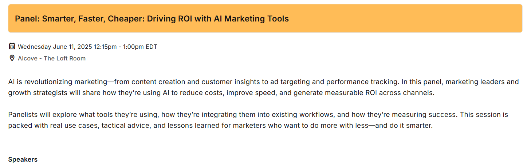This screenshot has width=531, height=166.
Task: Click the Speakers section heading
Action: click(23, 159)
